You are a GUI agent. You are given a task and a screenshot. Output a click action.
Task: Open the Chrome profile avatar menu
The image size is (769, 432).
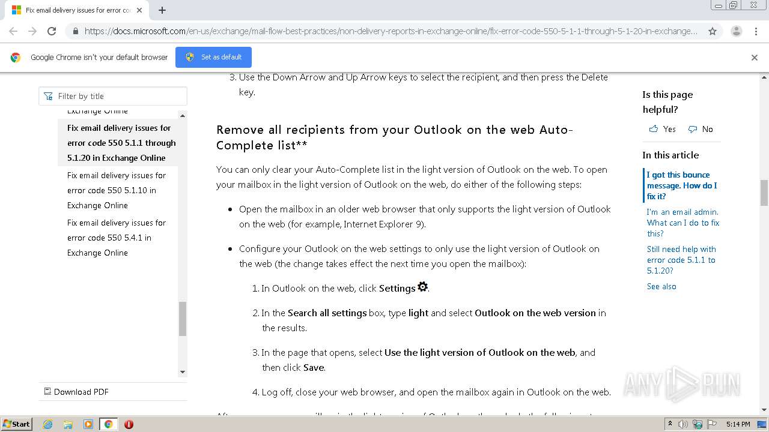click(736, 31)
